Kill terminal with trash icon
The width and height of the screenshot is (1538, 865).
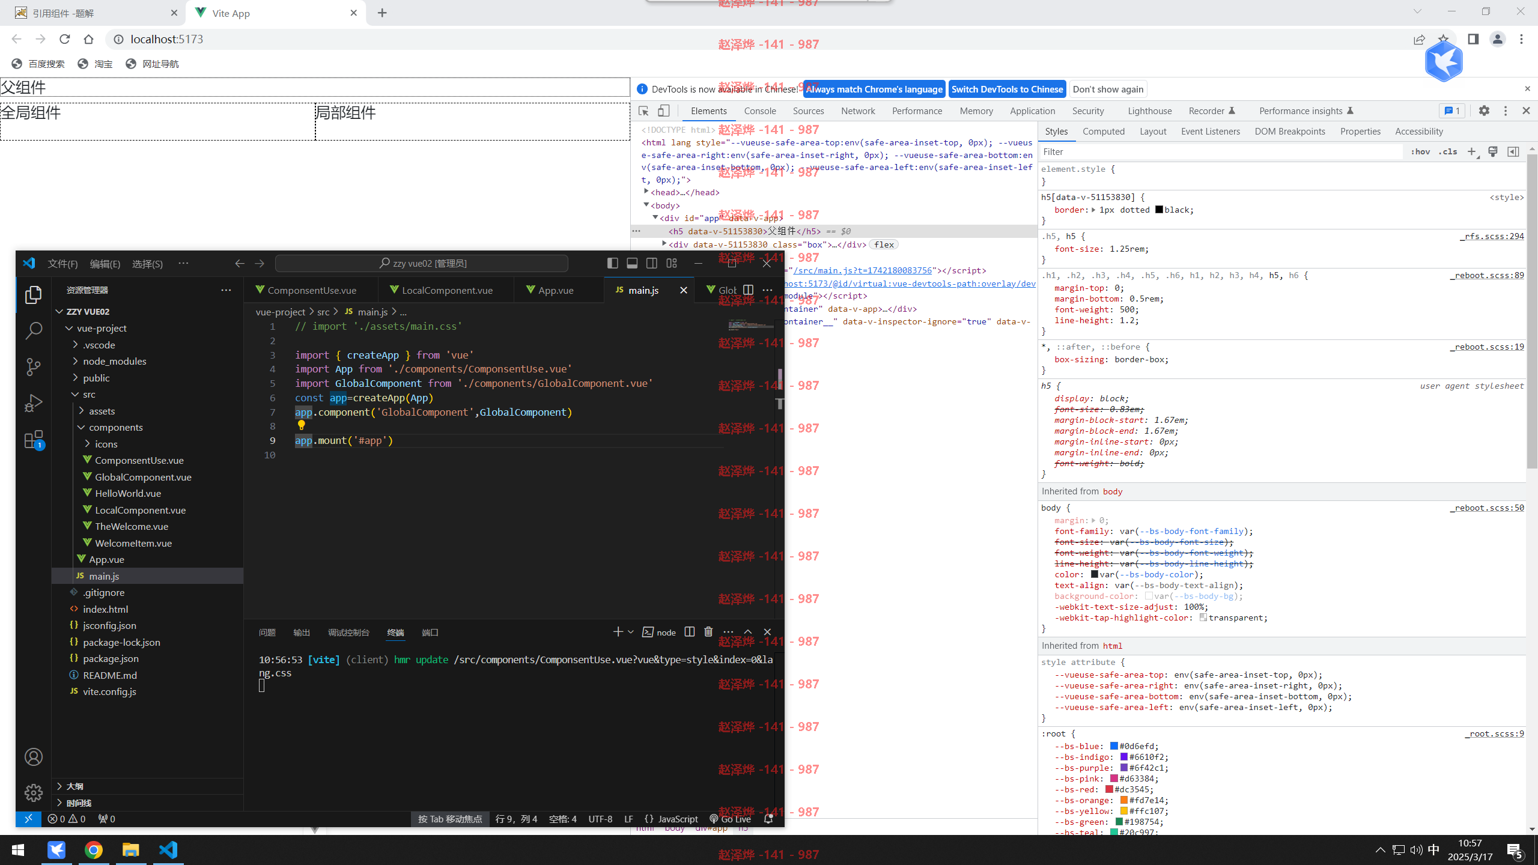click(x=708, y=632)
